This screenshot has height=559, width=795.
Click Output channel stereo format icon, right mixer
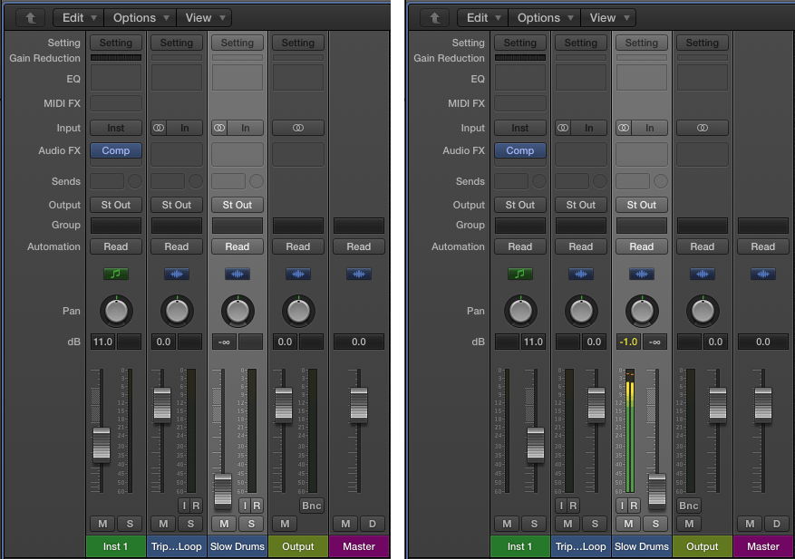coord(703,129)
